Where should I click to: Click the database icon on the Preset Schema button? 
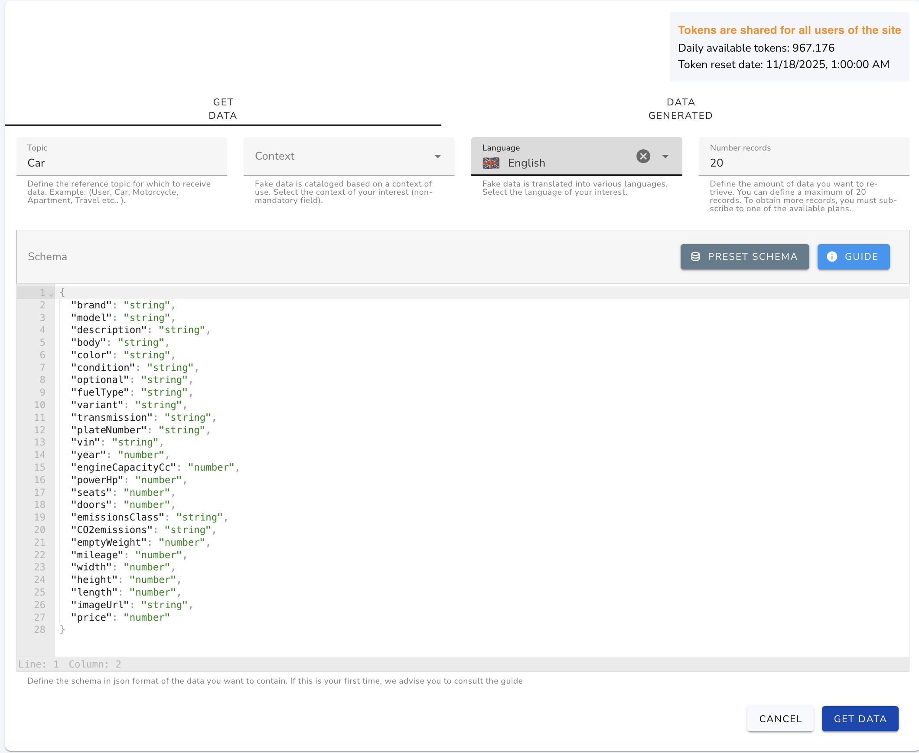pos(696,257)
